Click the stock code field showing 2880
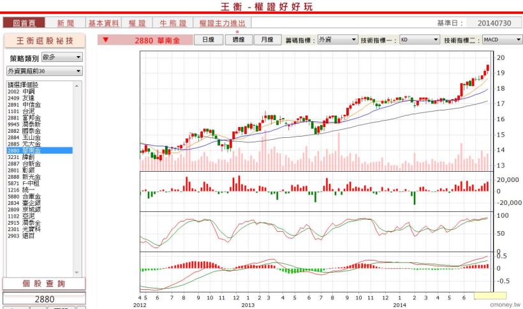Screen dimensions: 523x309 click(x=44, y=299)
